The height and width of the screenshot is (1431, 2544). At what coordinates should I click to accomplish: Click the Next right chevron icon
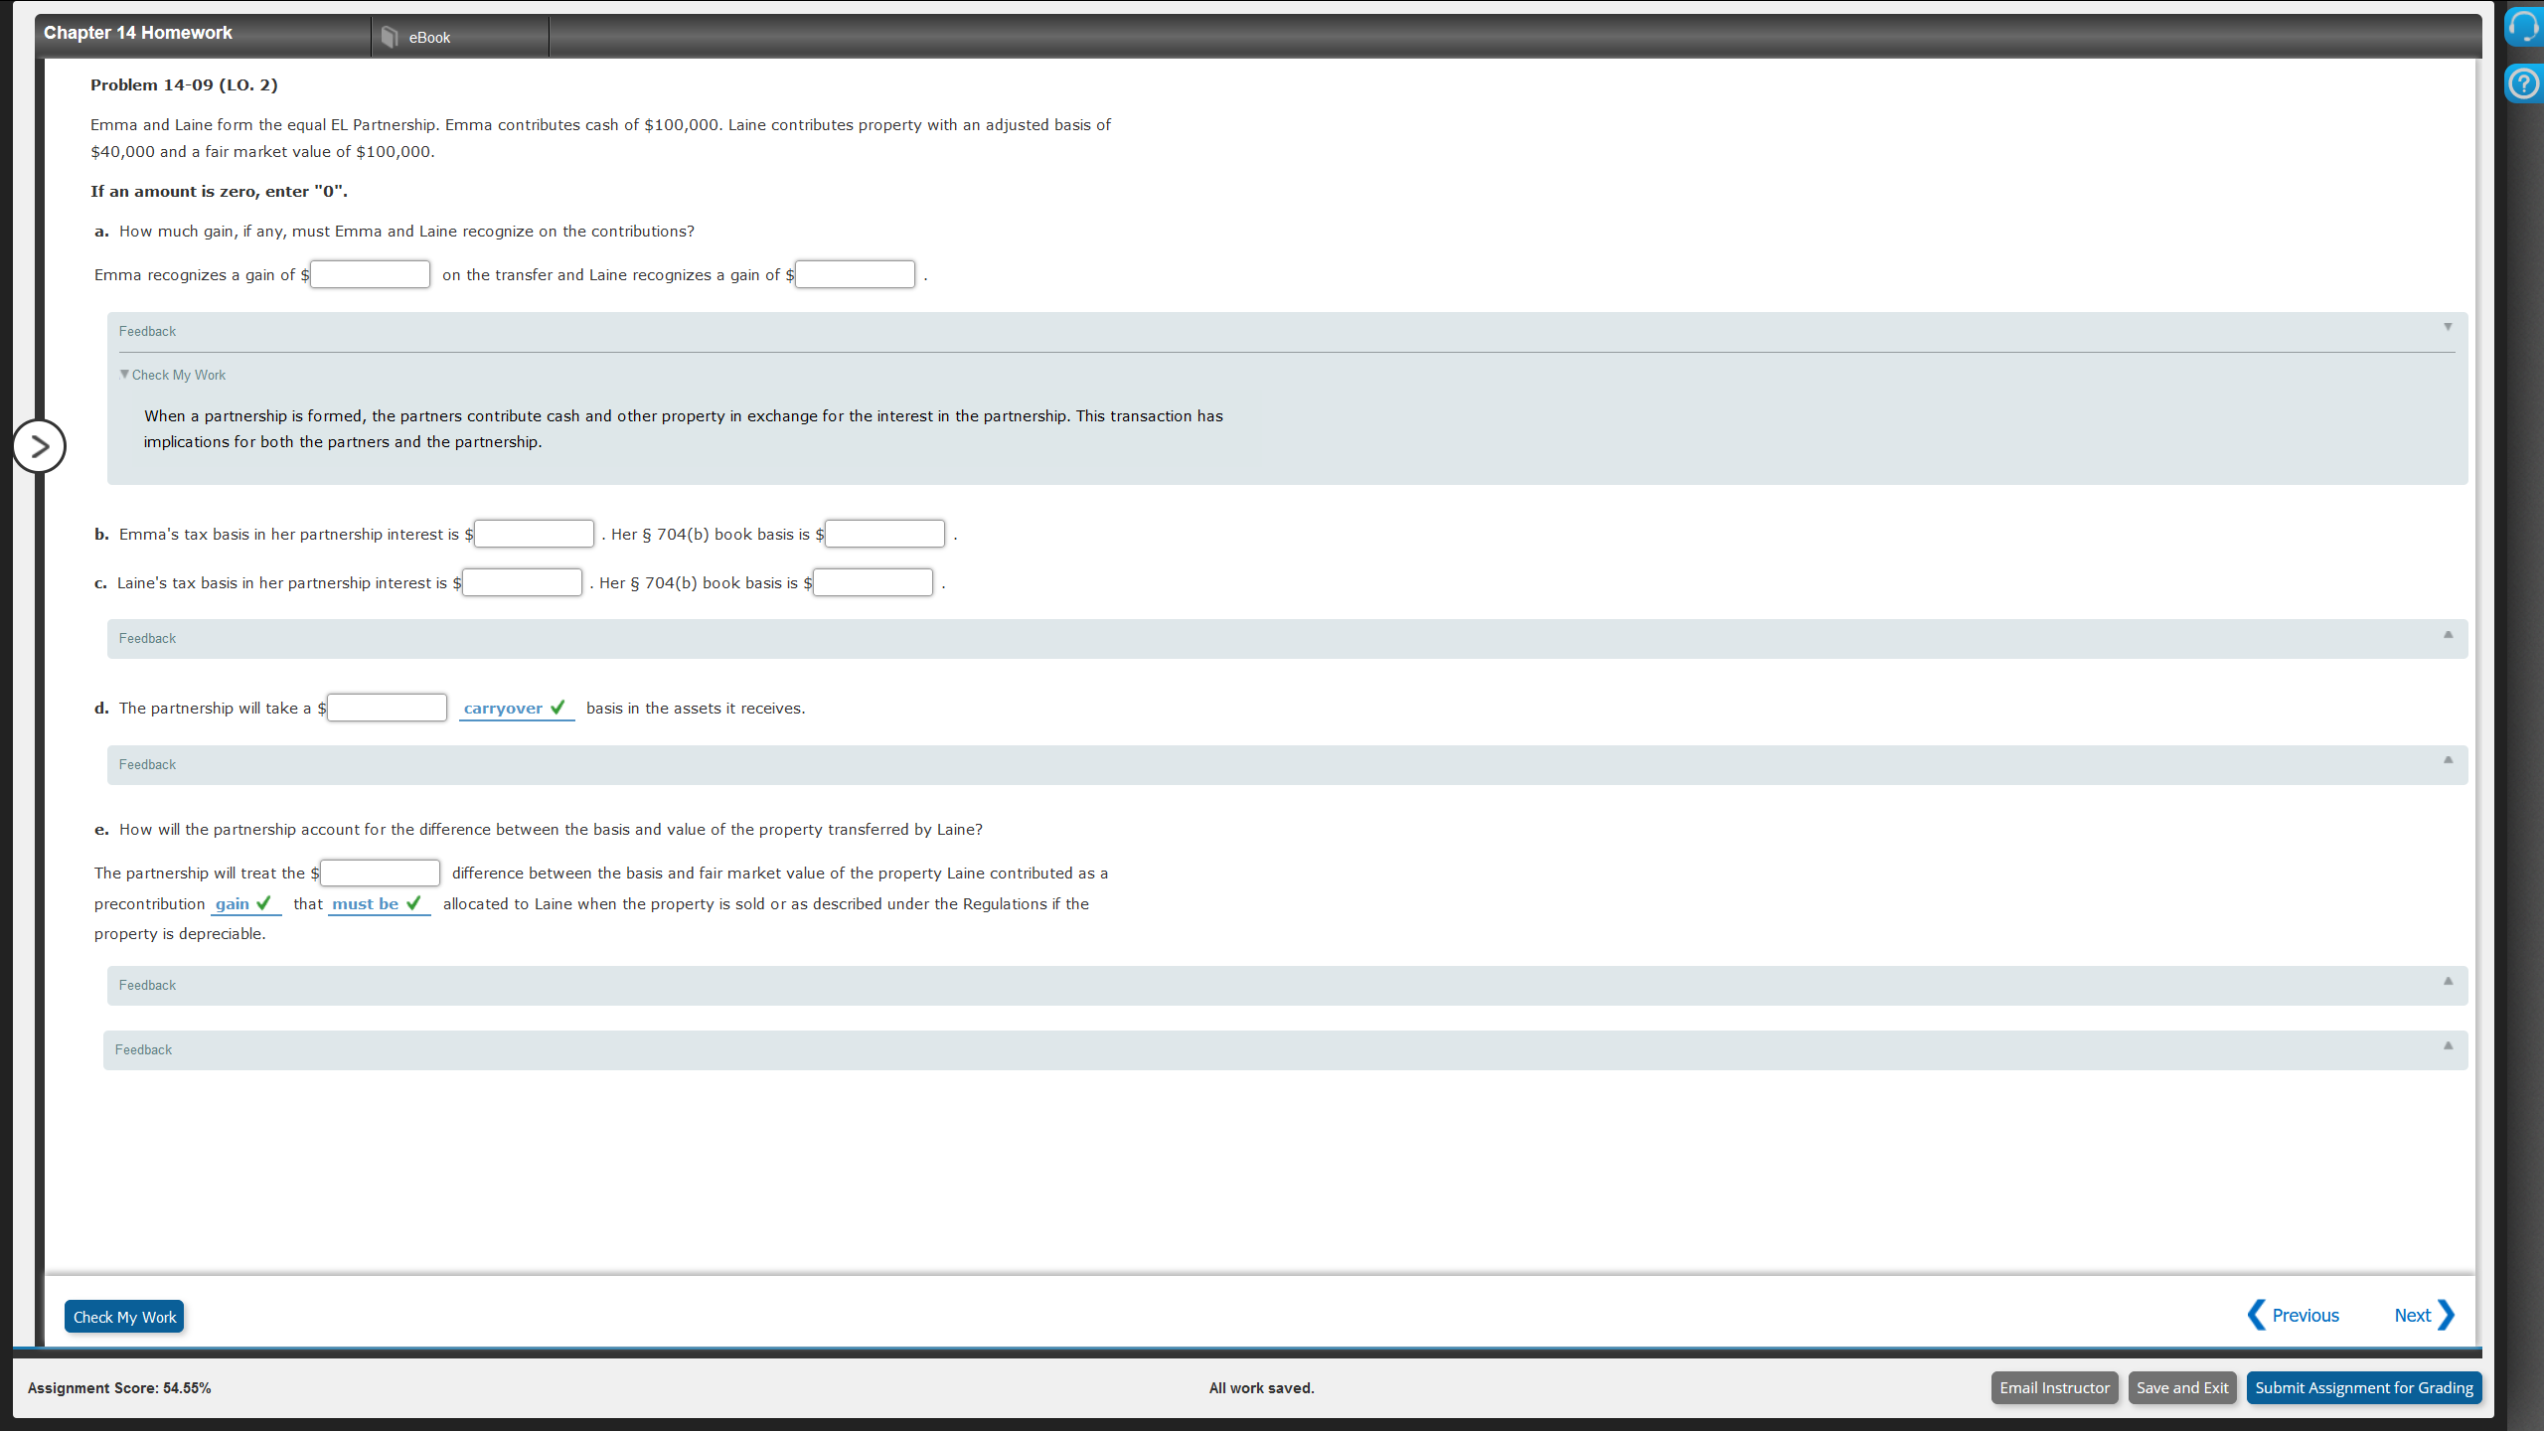2446,1315
